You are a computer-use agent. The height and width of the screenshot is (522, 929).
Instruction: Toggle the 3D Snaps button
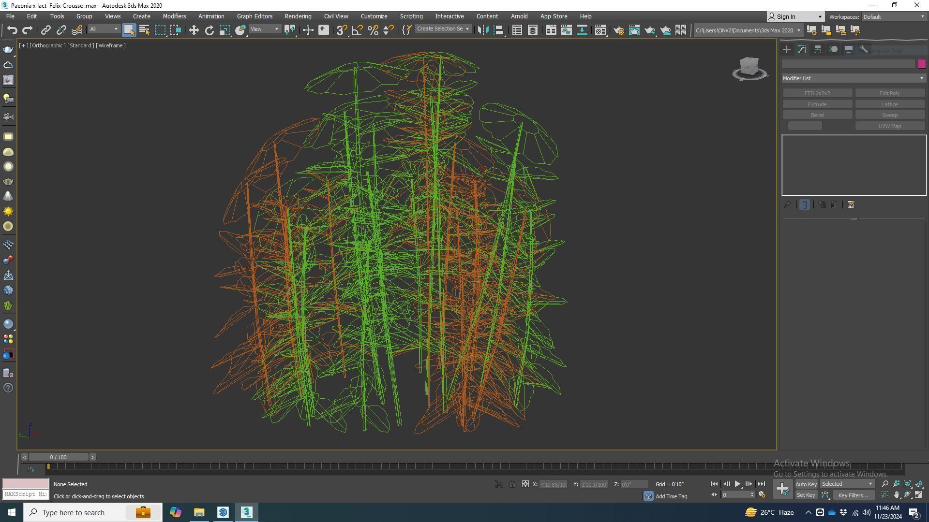341,30
